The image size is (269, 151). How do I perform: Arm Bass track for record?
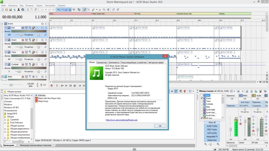point(23,77)
